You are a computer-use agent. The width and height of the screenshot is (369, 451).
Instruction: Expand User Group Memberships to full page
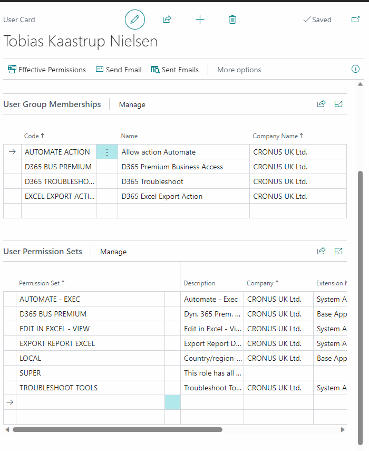(339, 104)
